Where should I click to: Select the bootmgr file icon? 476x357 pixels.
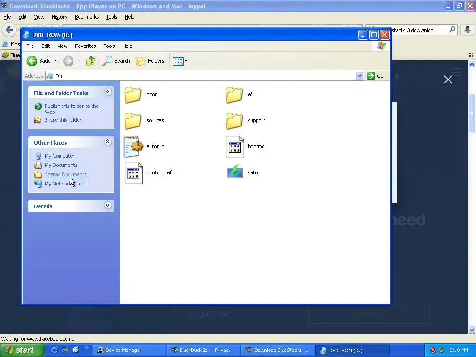click(x=235, y=147)
